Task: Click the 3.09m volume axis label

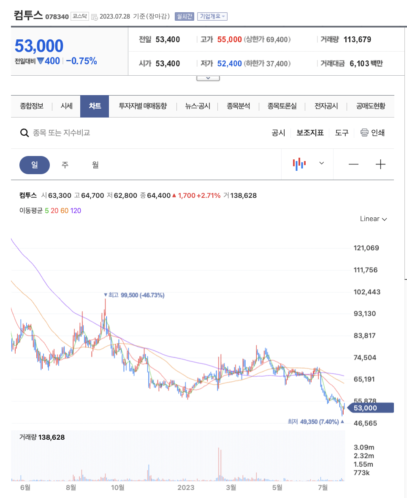Action: 364,448
